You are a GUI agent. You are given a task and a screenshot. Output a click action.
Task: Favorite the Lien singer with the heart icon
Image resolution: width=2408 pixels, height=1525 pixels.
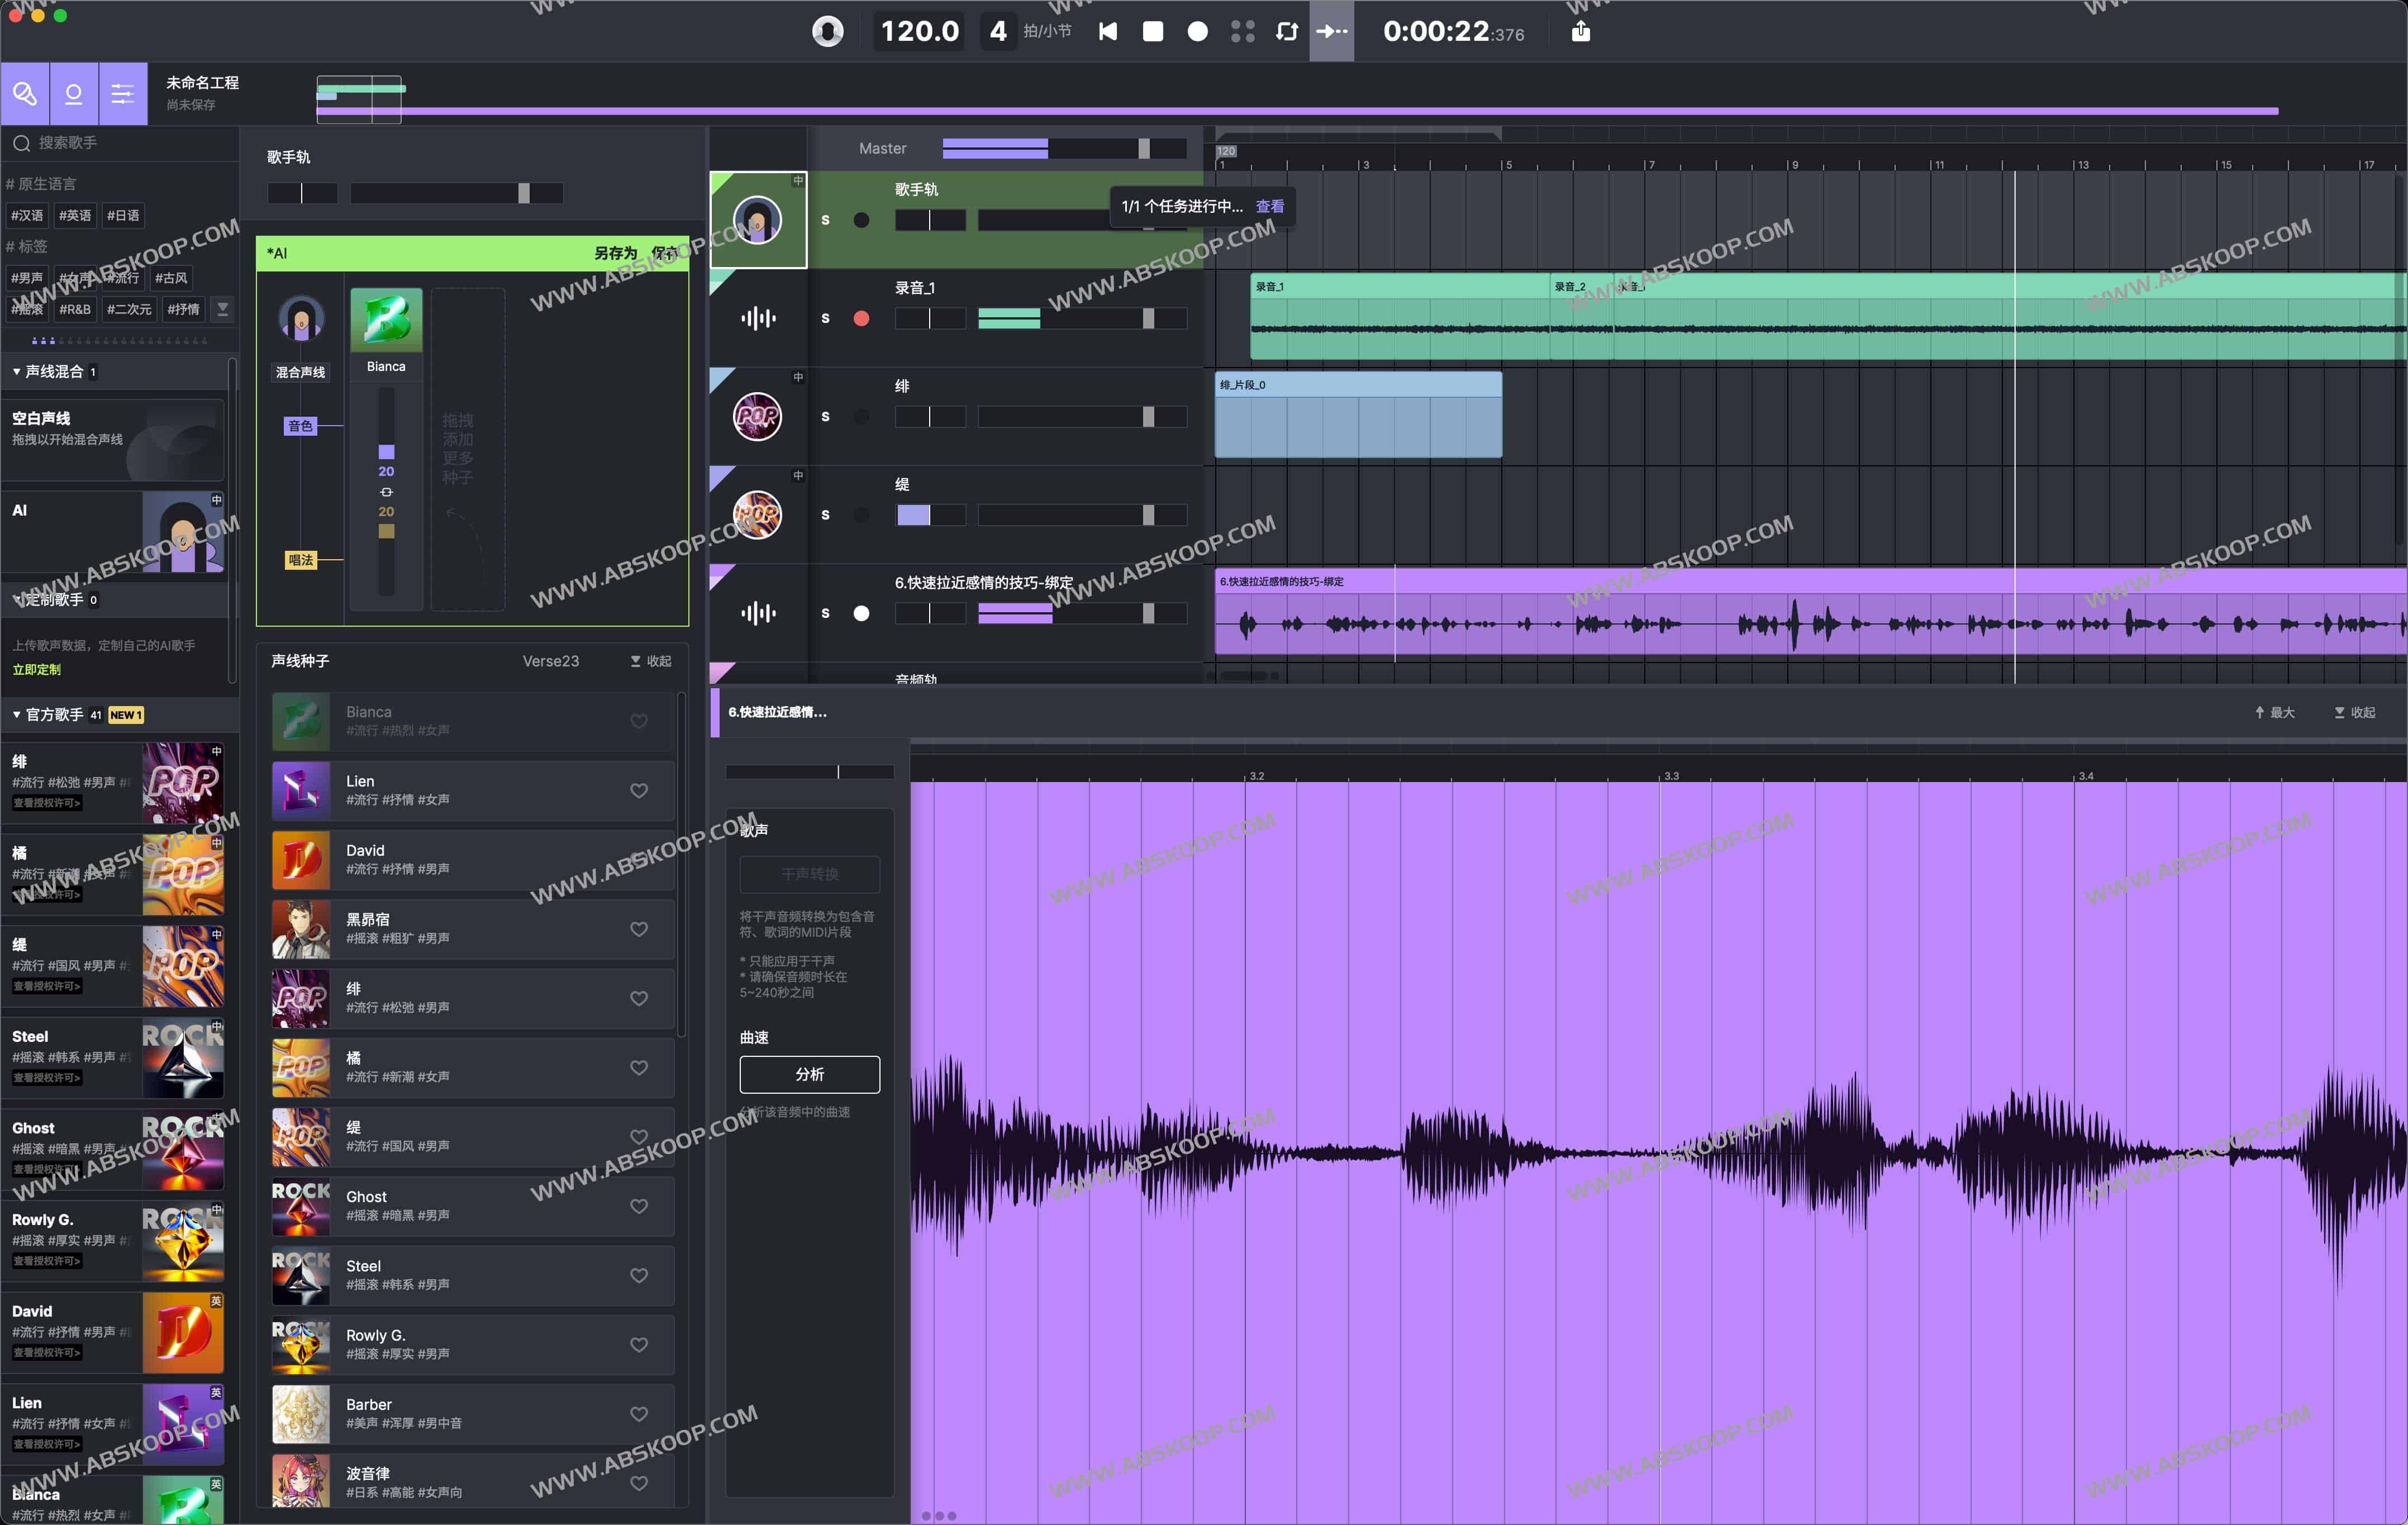[x=639, y=790]
